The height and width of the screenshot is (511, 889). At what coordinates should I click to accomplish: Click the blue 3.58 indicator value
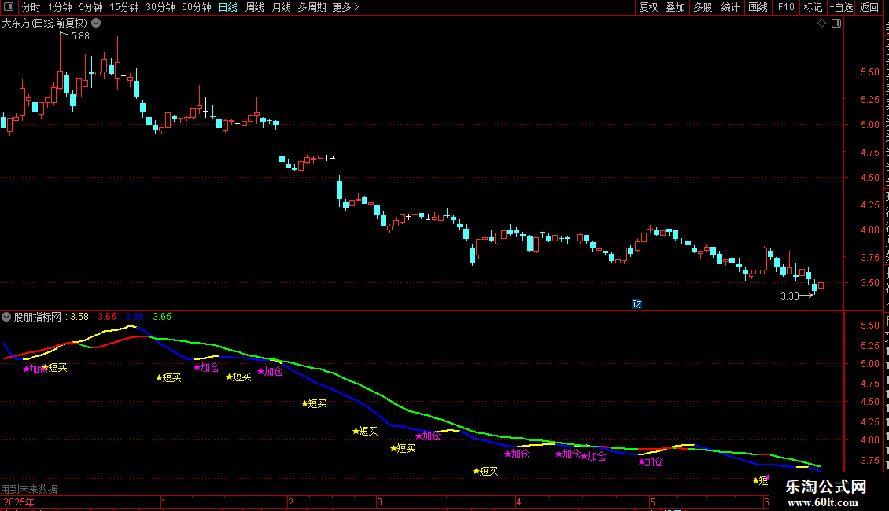pos(135,318)
